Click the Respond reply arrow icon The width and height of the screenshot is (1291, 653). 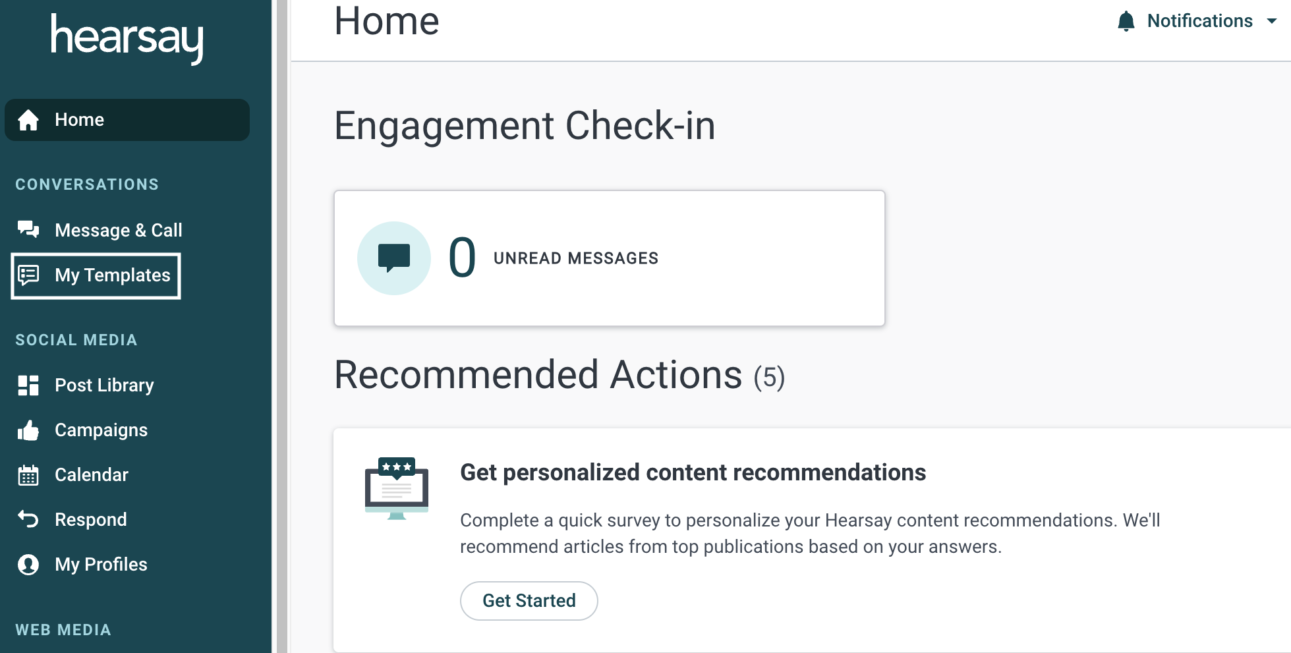(28, 519)
